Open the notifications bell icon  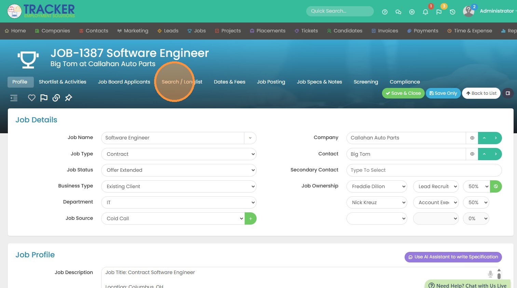tap(425, 12)
